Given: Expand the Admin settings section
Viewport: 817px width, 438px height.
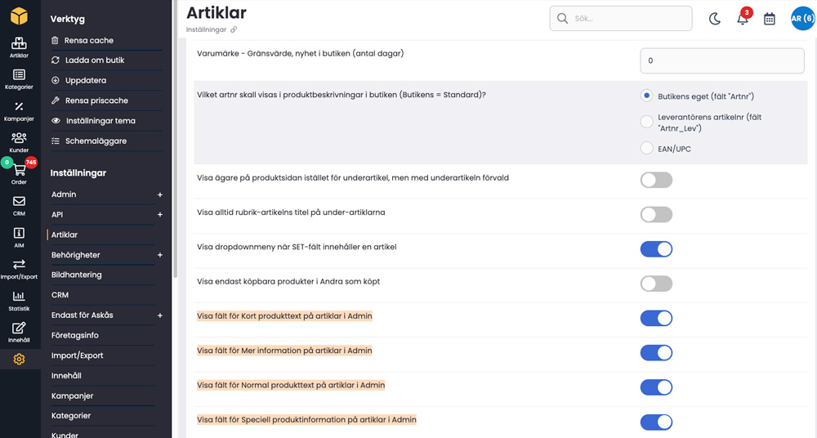Looking at the screenshot, I should [x=160, y=194].
